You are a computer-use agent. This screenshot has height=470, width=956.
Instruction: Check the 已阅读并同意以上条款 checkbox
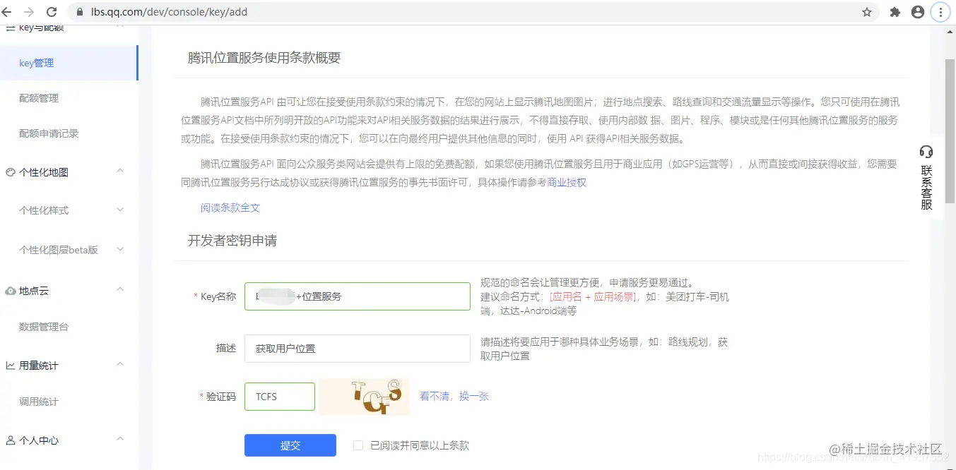pos(358,445)
